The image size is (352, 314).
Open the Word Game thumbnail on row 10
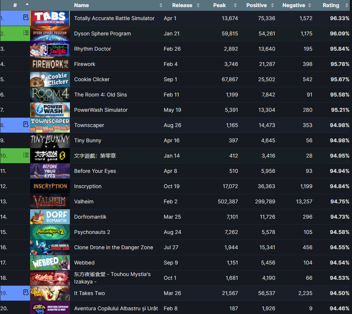pyautogui.click(x=50, y=156)
